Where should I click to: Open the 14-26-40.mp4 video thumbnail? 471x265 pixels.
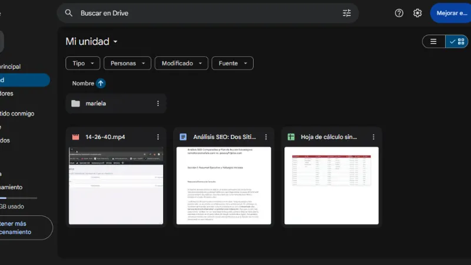click(116, 185)
